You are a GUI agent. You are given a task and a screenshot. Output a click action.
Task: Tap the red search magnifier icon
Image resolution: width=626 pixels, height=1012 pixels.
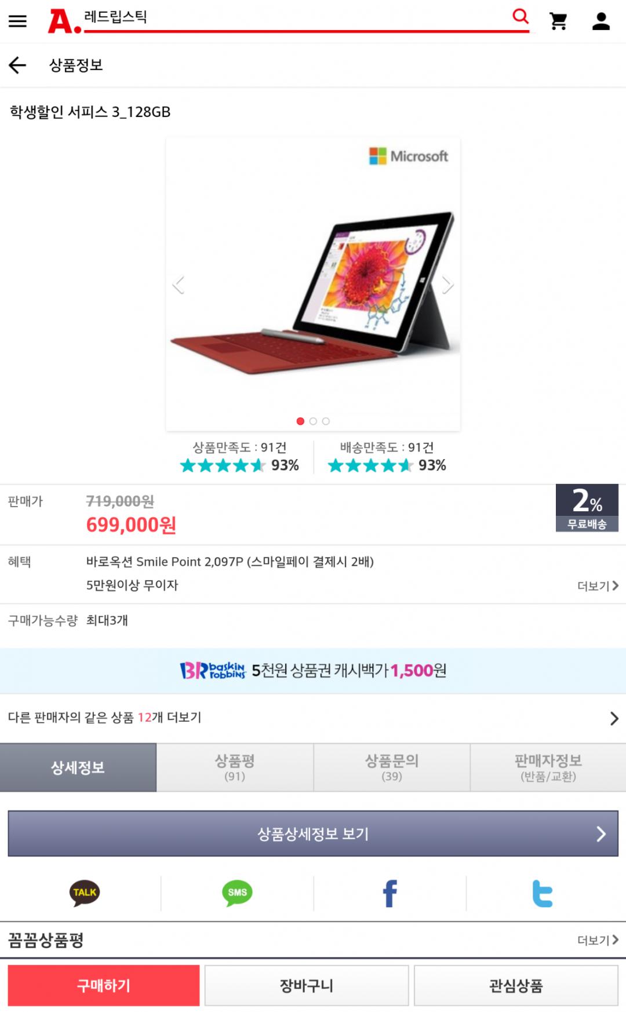pyautogui.click(x=521, y=16)
